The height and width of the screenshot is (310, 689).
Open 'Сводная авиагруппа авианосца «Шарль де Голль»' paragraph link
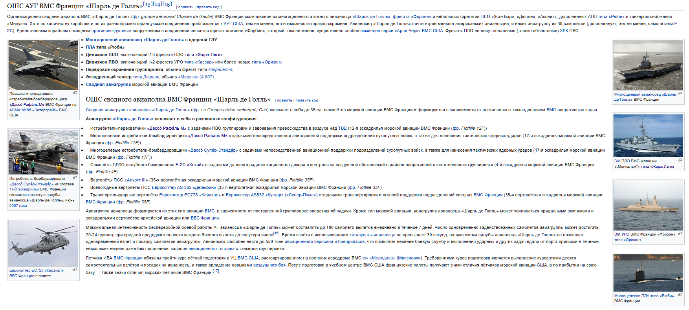[x=137, y=110]
